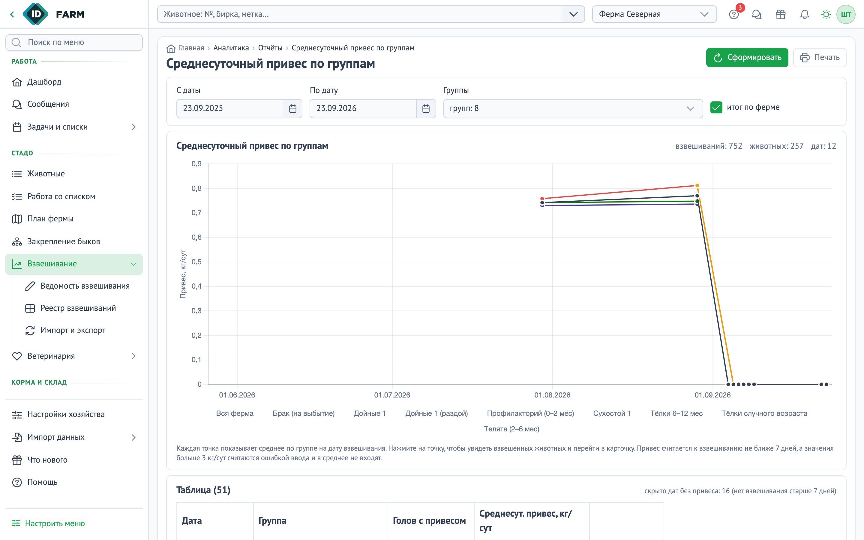This screenshot has height=540, width=864.
Task: Expand the Импорт данных menu
Action: tap(74, 437)
